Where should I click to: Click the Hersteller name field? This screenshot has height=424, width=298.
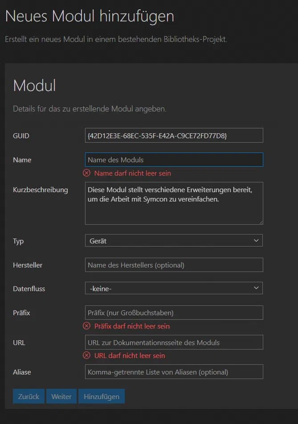174,265
